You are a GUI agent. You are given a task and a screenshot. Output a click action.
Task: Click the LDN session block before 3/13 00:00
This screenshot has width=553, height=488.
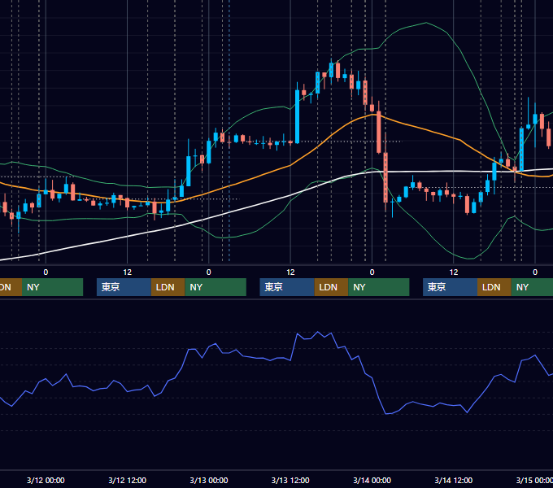[x=168, y=287]
